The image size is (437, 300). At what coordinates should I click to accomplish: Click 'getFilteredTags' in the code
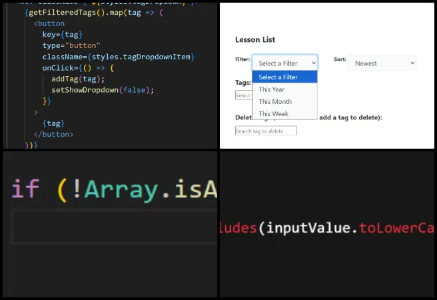pyautogui.click(x=61, y=13)
